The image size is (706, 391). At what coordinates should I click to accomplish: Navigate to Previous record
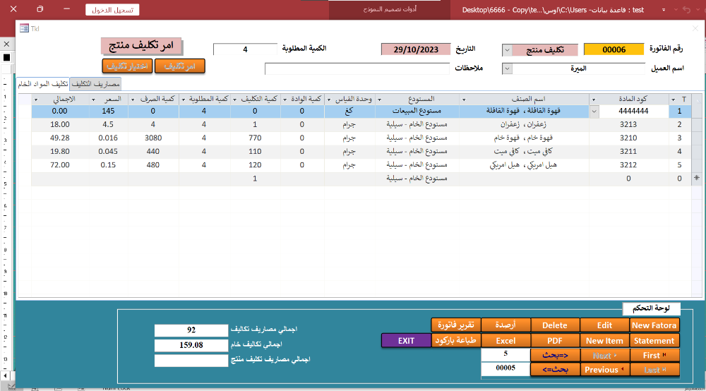[x=604, y=370]
